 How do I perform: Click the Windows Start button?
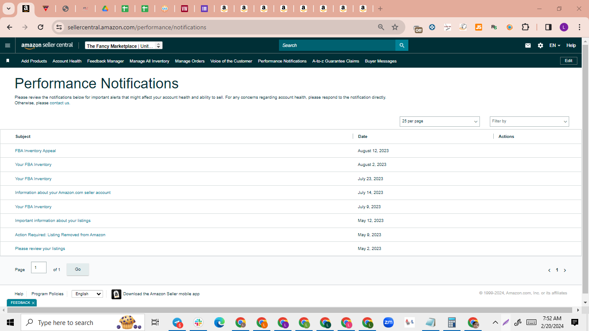click(x=10, y=322)
